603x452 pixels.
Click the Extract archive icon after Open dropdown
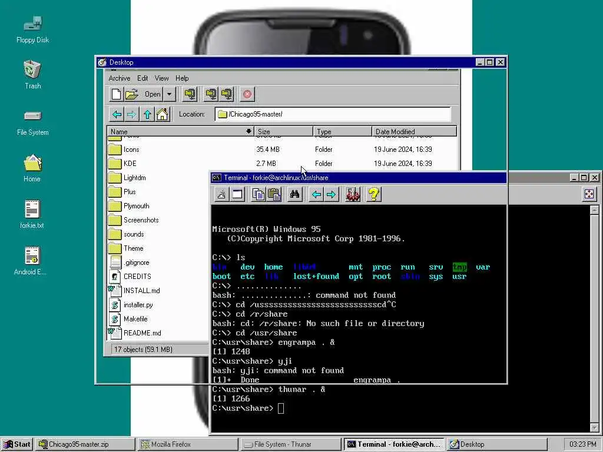tap(190, 94)
